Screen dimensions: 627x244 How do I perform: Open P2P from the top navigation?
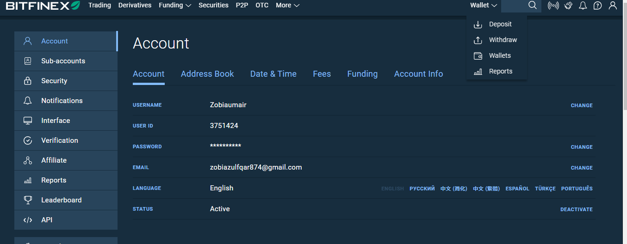[242, 6]
